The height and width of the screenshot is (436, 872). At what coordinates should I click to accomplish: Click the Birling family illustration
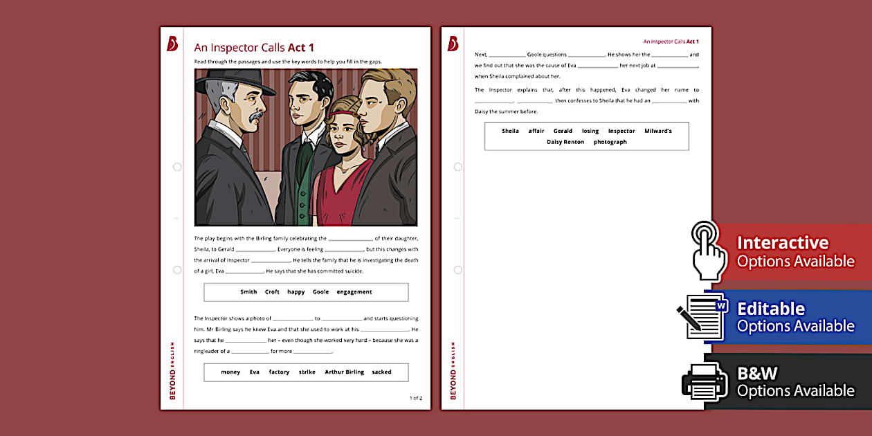305,147
